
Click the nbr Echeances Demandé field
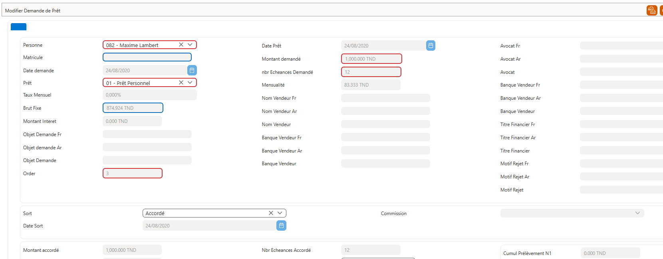point(371,72)
